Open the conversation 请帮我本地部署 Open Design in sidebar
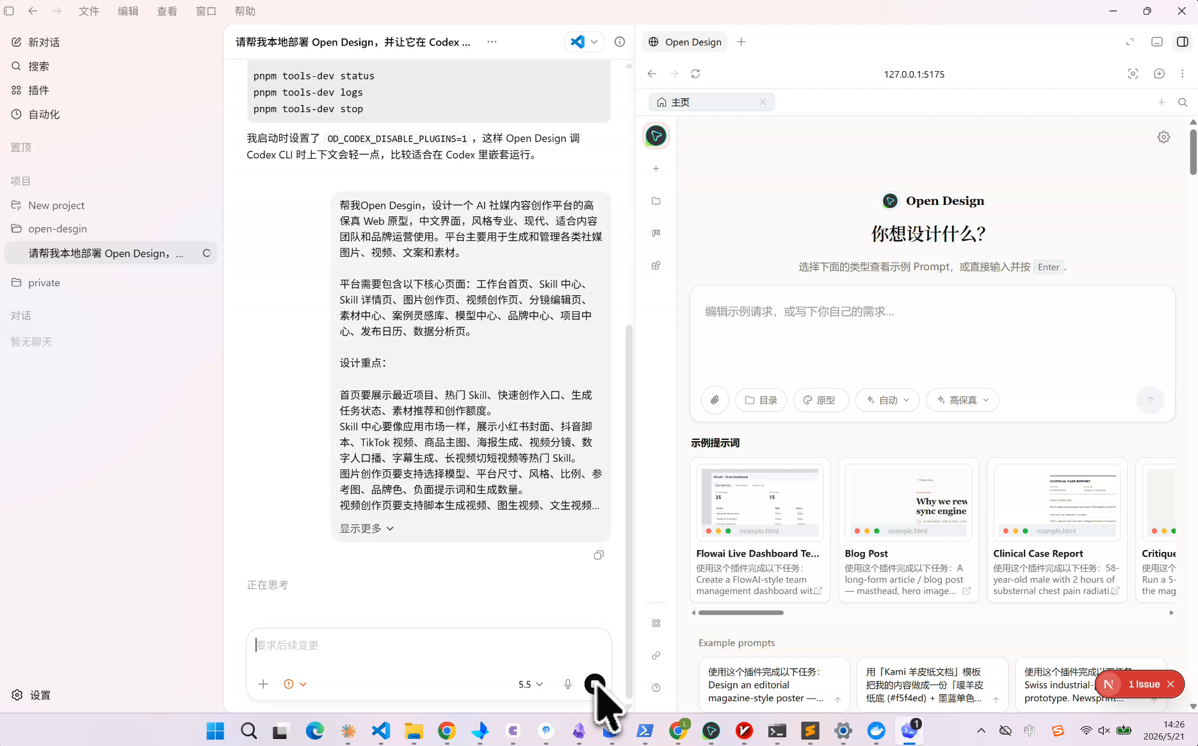 tap(111, 253)
